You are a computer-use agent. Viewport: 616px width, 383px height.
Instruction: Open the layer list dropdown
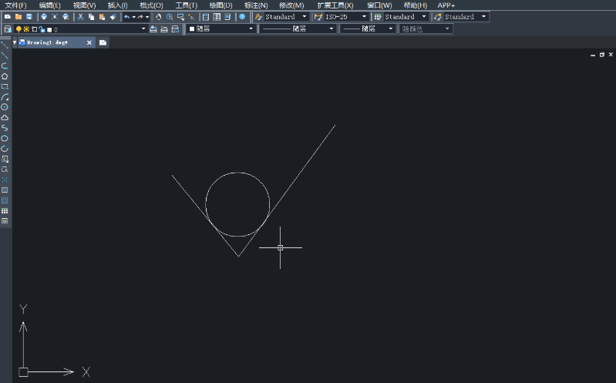click(143, 29)
